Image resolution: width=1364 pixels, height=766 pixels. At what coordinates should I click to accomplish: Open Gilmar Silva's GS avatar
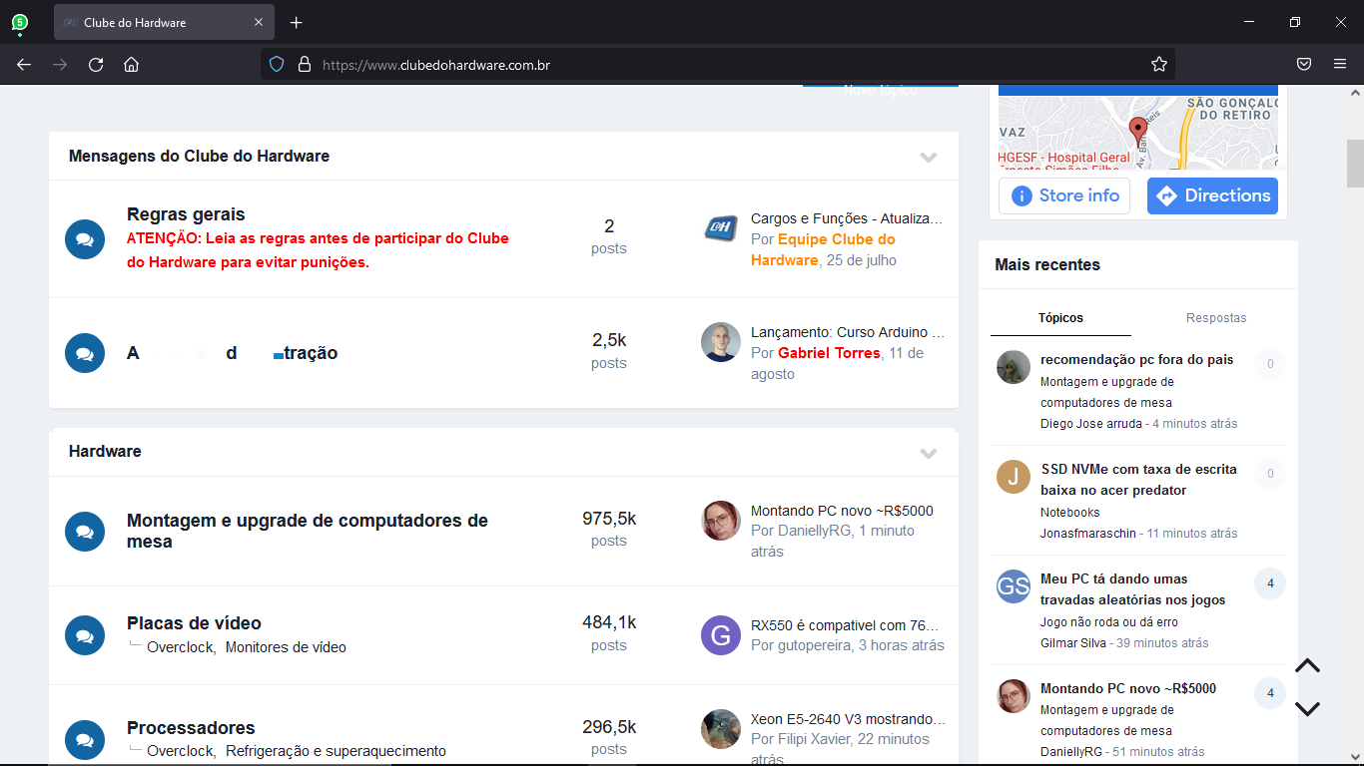[1014, 586]
